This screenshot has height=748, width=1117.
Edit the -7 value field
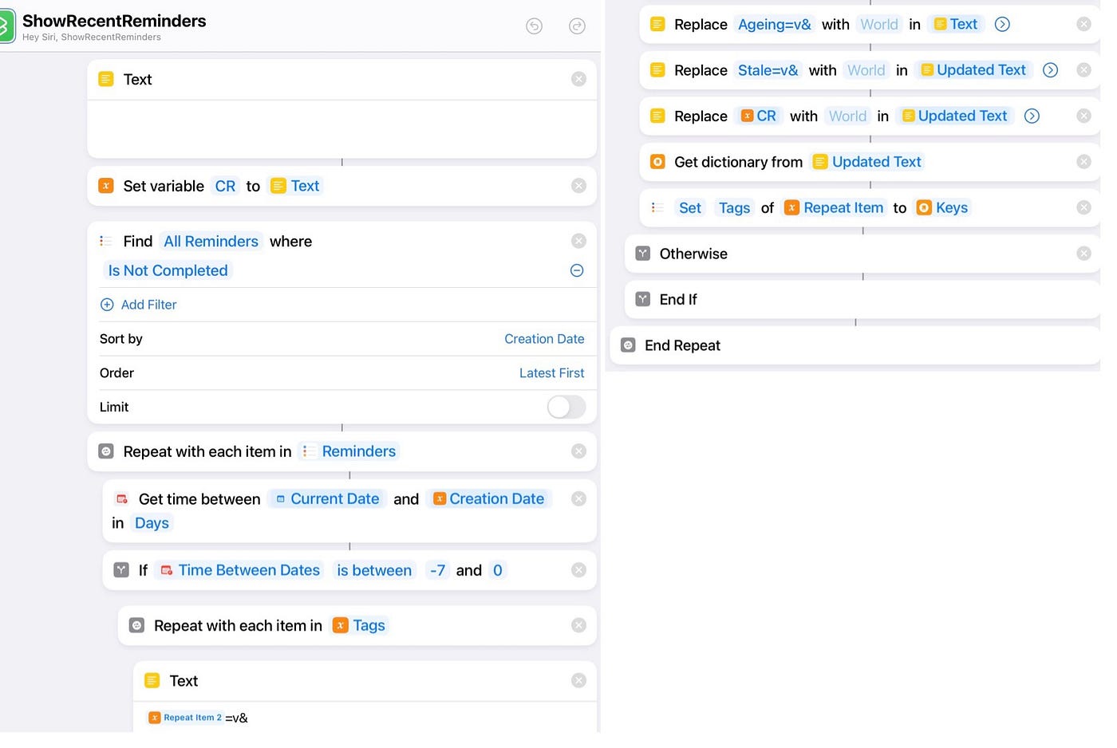[437, 570]
